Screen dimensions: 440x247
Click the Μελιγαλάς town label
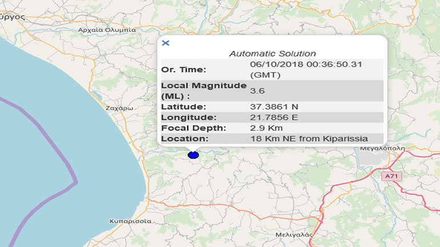(x=293, y=234)
